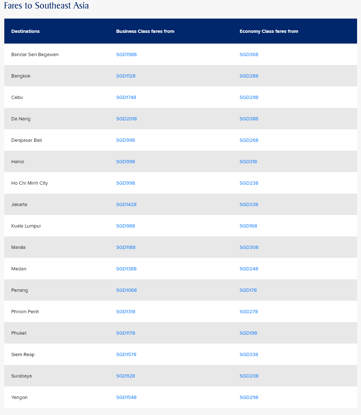The height and width of the screenshot is (415, 361).
Task: Select Hanoi Economy Class fare SGD318
Action: [x=248, y=162]
